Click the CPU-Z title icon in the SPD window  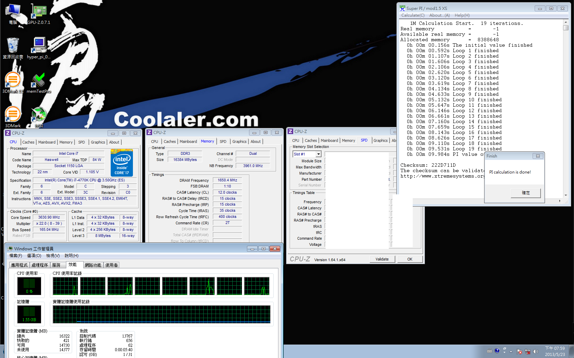click(290, 131)
